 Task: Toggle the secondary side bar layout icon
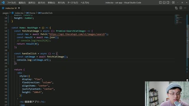(x=168, y=3)
